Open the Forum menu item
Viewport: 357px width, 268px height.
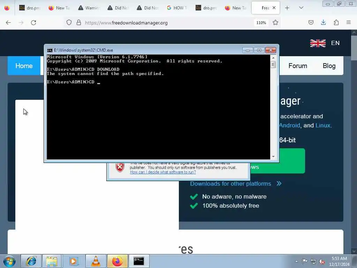[x=298, y=66]
